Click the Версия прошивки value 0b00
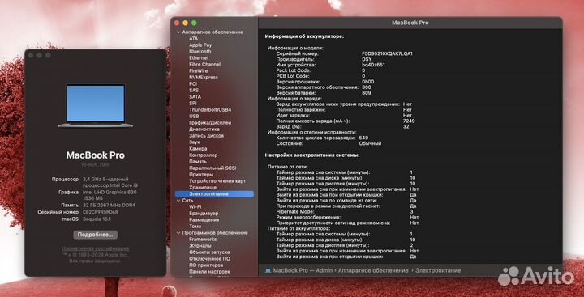The height and width of the screenshot is (297, 584). click(367, 82)
